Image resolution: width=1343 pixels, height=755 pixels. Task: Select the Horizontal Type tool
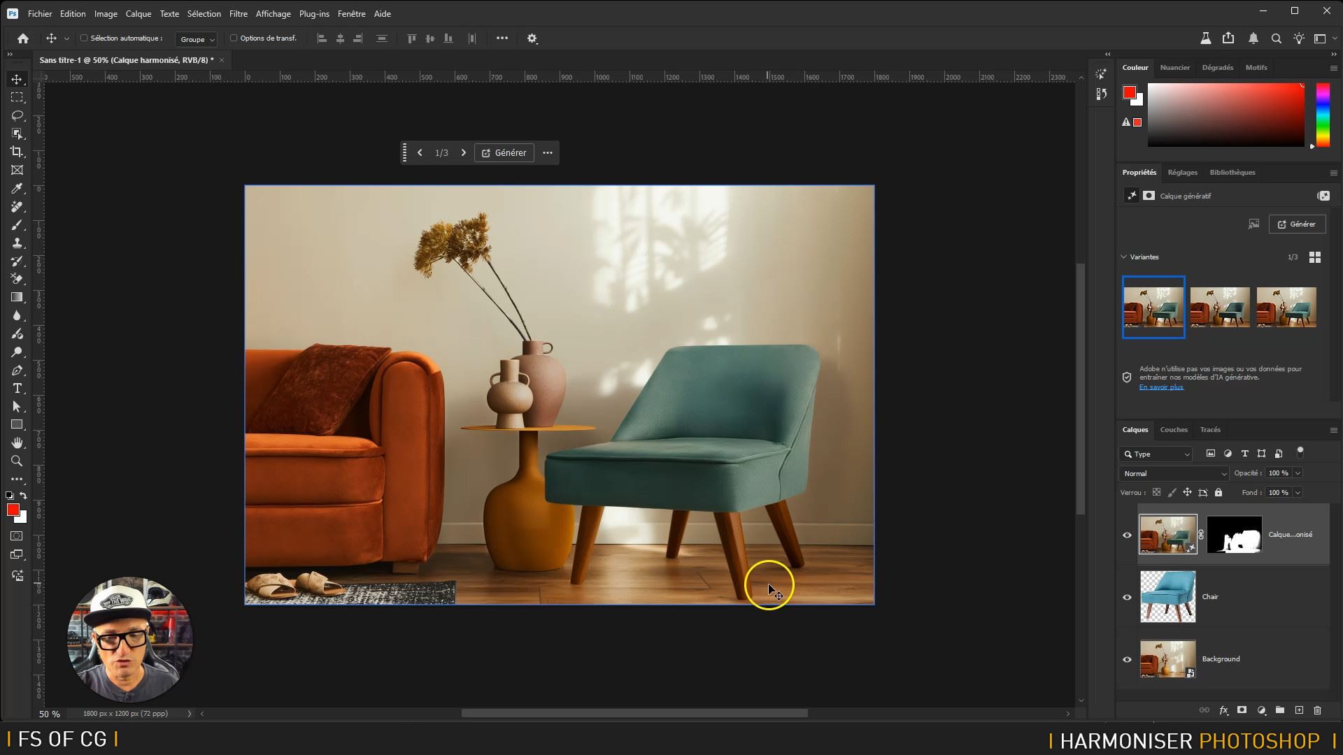coord(17,389)
